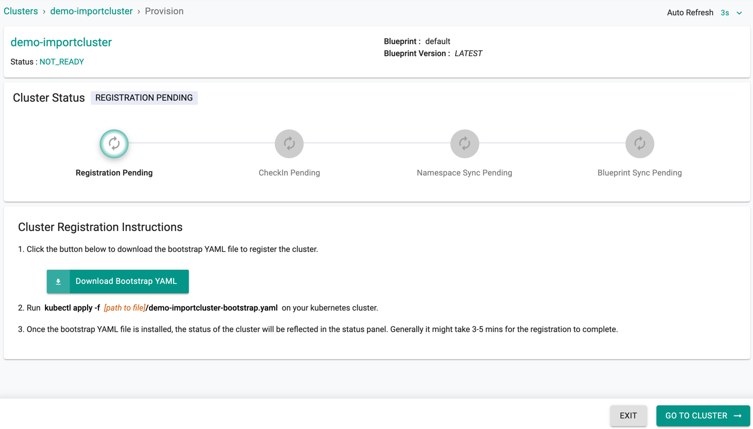Click the download arrow icon on Bootstrap button
Image resolution: width=753 pixels, height=429 pixels.
pos(58,282)
